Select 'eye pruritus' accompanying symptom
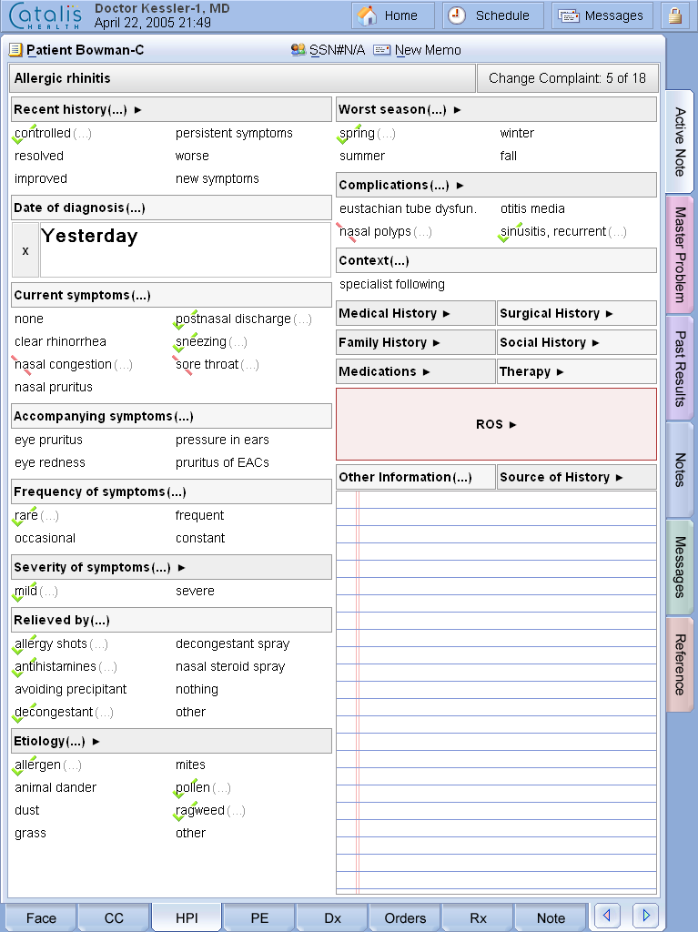 click(x=49, y=440)
